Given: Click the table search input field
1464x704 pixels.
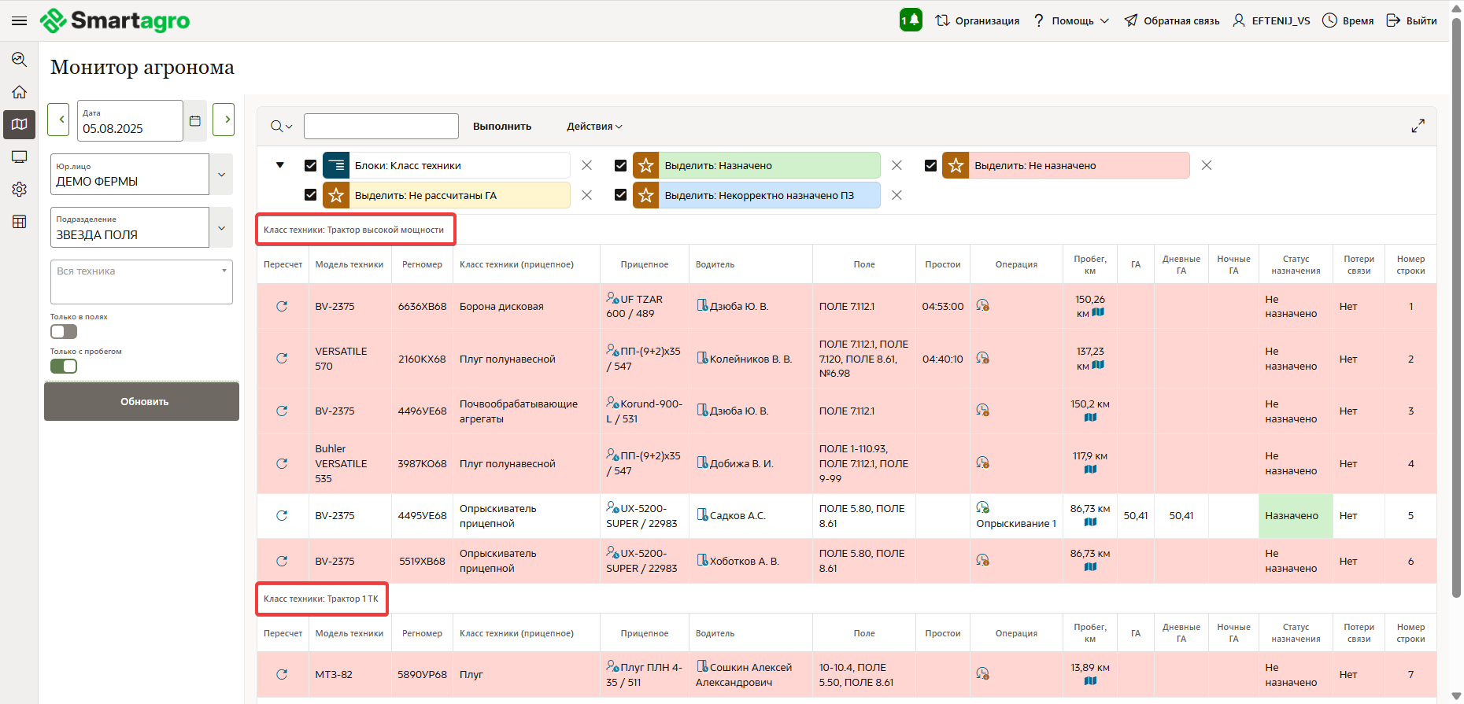Looking at the screenshot, I should [381, 127].
